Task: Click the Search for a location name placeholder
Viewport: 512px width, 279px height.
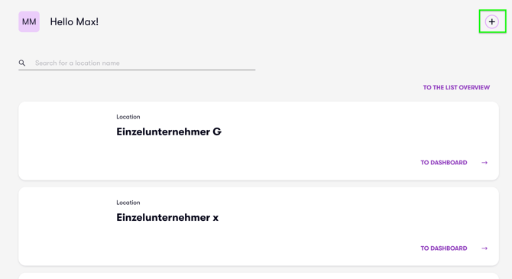Action: coord(77,63)
